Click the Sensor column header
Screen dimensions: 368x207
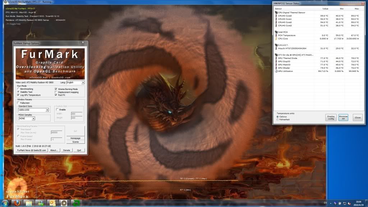(x=279, y=9)
